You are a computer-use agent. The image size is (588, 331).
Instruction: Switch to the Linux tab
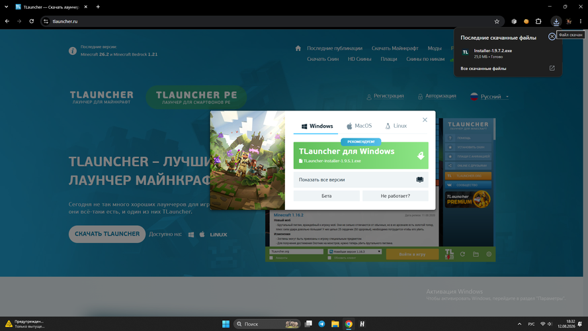coord(396,126)
